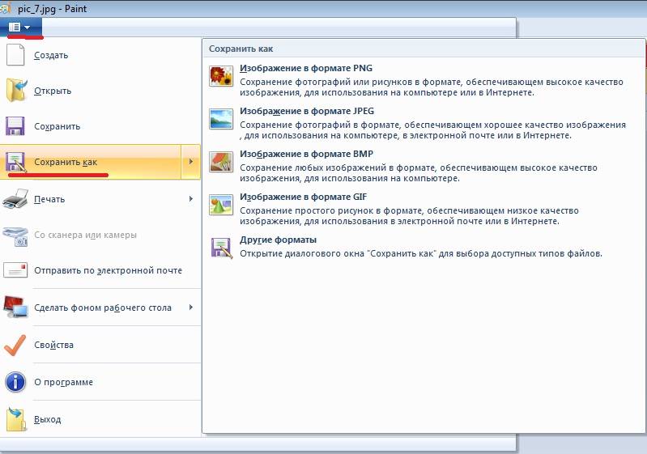This screenshot has height=454, width=647.
Task: Expand the Печать submenu arrow
Action: click(x=190, y=199)
